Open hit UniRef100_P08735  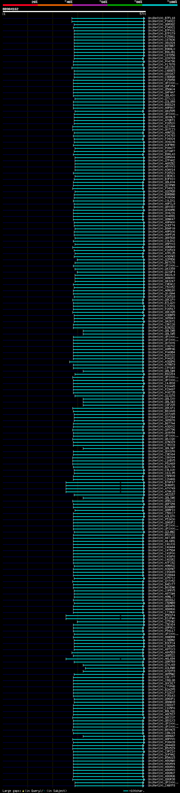click(x=161, y=392)
